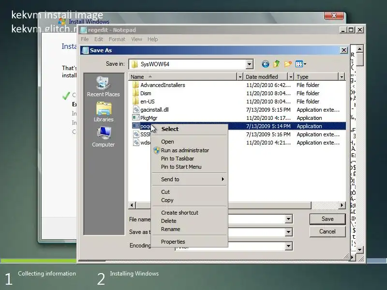Open the Date modified column filter arrow

[291, 77]
